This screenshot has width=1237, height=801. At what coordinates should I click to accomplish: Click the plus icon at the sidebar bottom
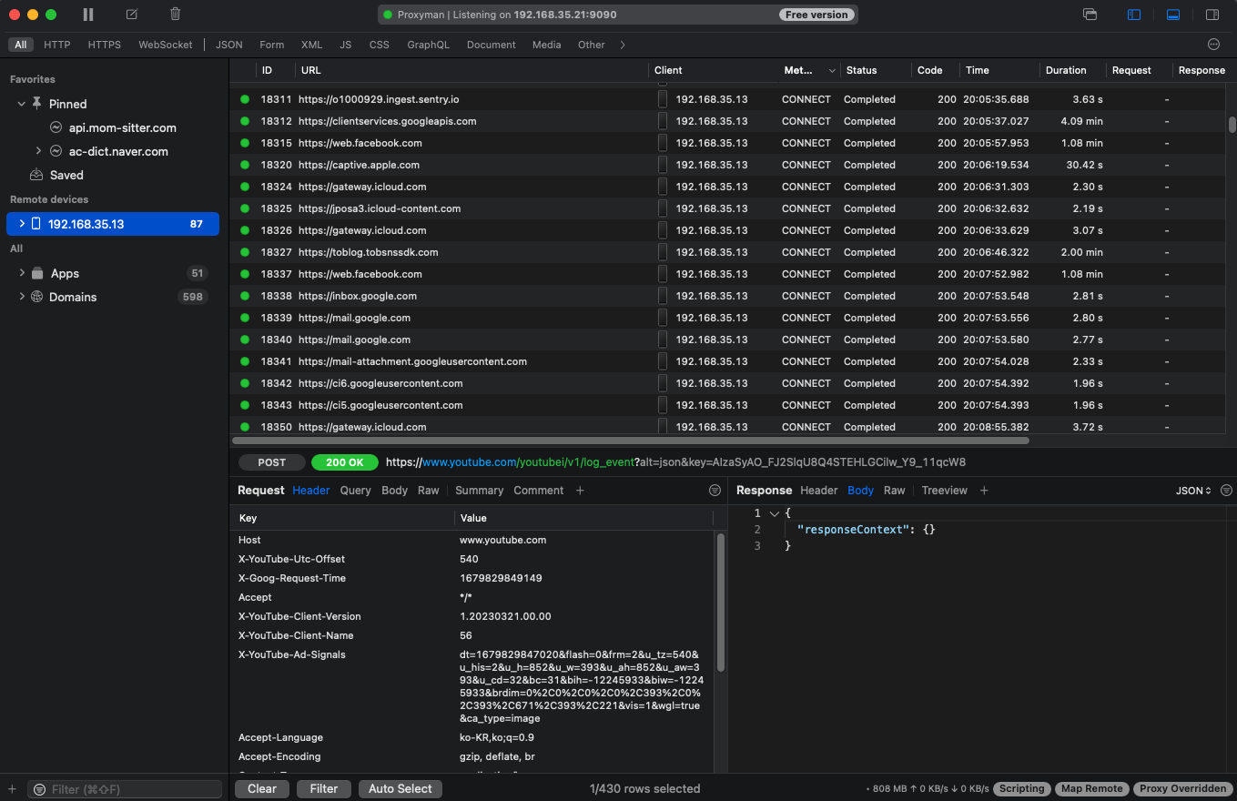click(12, 789)
